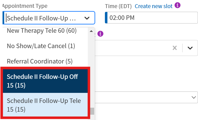The height and width of the screenshot is (120, 198).
Task: Select New Therapy Tele 60 (60)
Action: [42, 30]
